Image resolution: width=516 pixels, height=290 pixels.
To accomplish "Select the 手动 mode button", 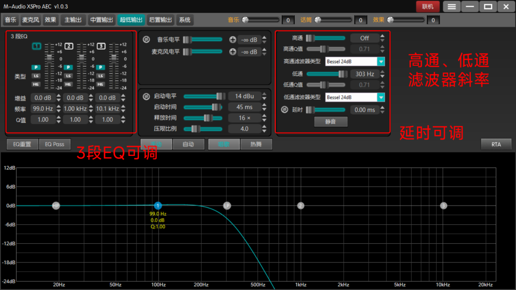I will [156, 144].
